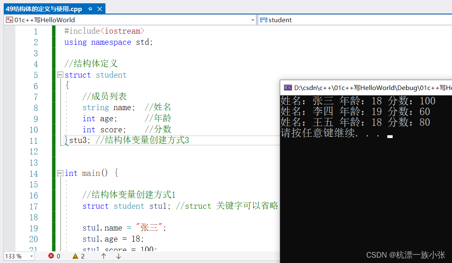The image size is (452, 263).
Task: Pin the 49结构体的定义与使用.cpp tab
Action: tap(90, 9)
